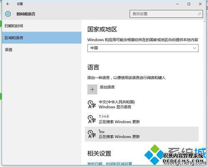The image size is (208, 167).
Task: Click the 中文(中华人民共和国) language icon
Action: click(92, 104)
